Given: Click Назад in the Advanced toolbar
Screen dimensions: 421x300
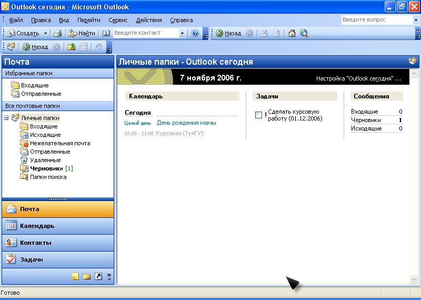Looking at the screenshot, I should pos(35,47).
